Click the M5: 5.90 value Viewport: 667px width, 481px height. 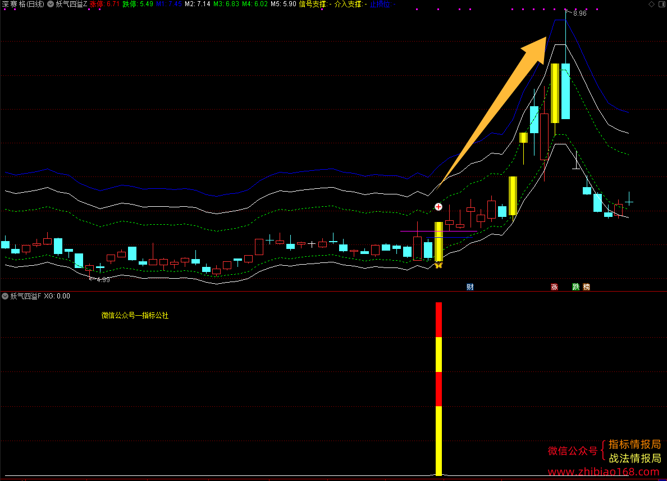284,4
